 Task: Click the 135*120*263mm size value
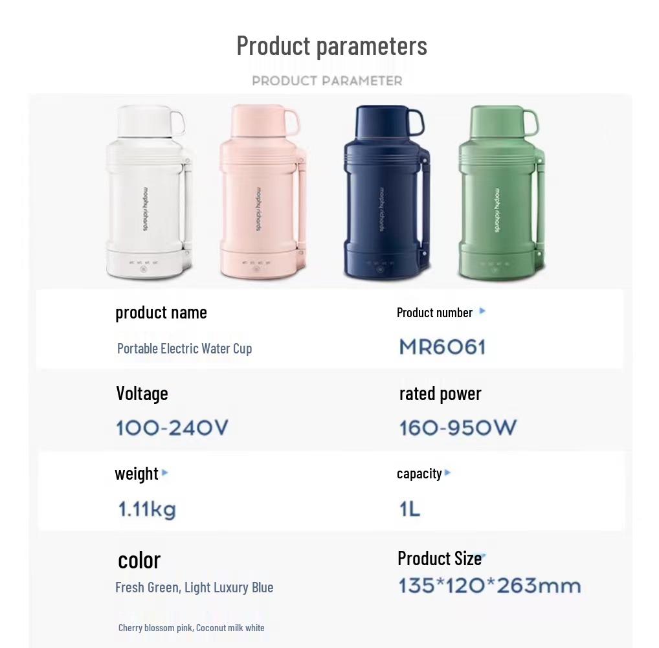[489, 586]
